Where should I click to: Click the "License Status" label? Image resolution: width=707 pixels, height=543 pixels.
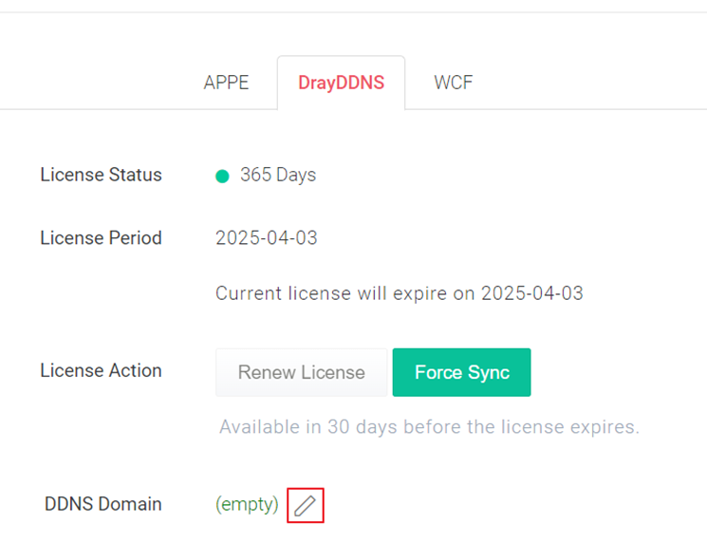[x=101, y=175]
